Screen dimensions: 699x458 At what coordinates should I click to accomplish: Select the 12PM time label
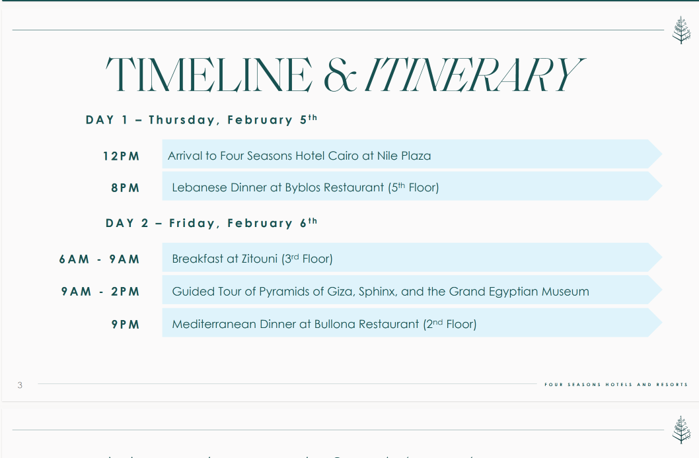[122, 156]
